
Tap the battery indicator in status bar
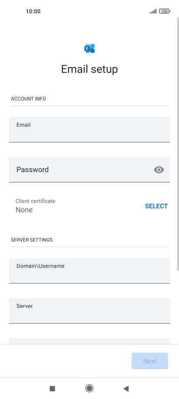tap(165, 11)
